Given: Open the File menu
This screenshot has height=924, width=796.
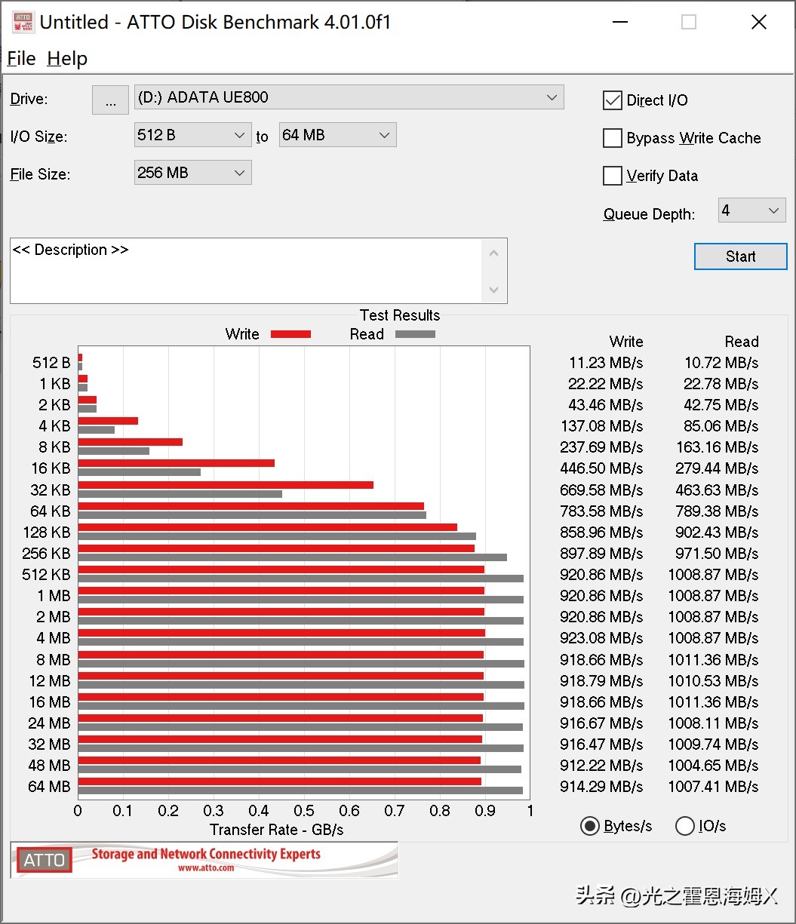Looking at the screenshot, I should [21, 59].
